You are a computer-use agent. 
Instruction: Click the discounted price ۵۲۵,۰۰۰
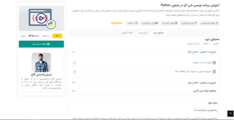point(34,36)
